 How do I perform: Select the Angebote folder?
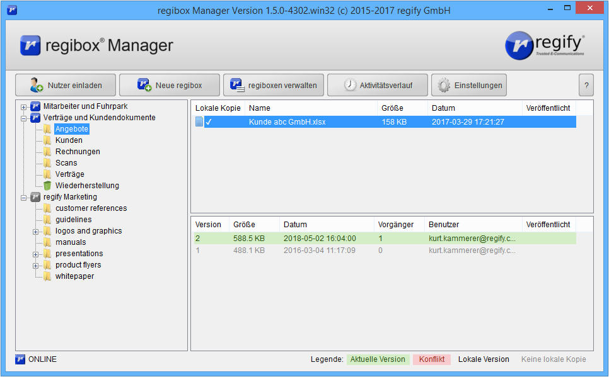(x=72, y=129)
